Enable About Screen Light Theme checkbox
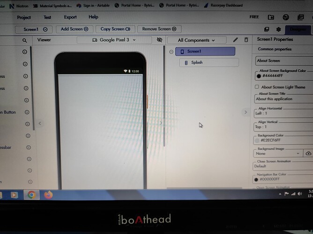The width and height of the screenshot is (313, 234). [257, 87]
